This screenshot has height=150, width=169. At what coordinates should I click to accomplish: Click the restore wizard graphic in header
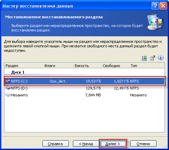[155, 22]
